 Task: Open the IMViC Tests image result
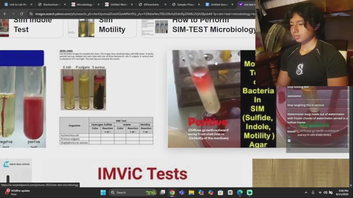(142, 173)
